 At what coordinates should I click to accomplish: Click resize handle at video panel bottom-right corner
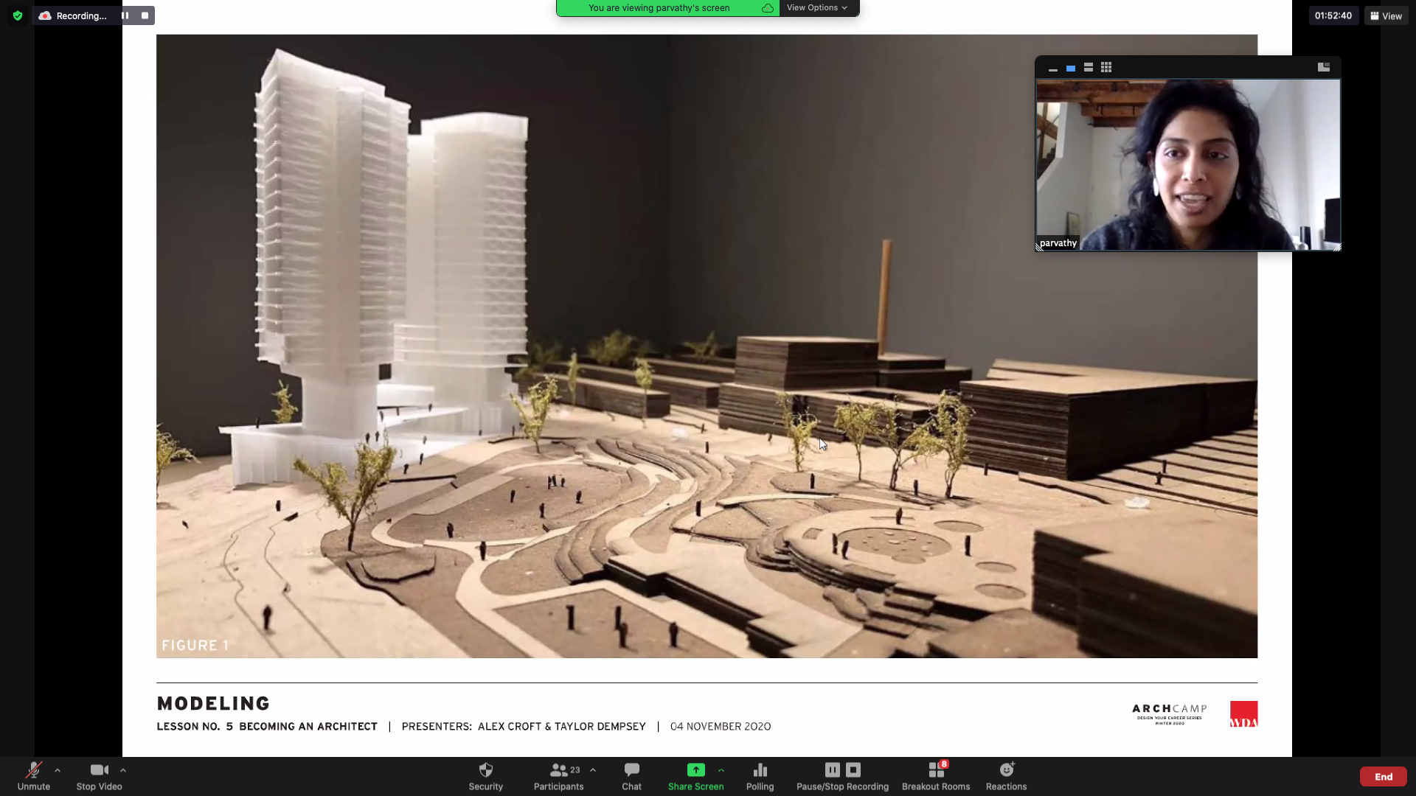[x=1337, y=248]
